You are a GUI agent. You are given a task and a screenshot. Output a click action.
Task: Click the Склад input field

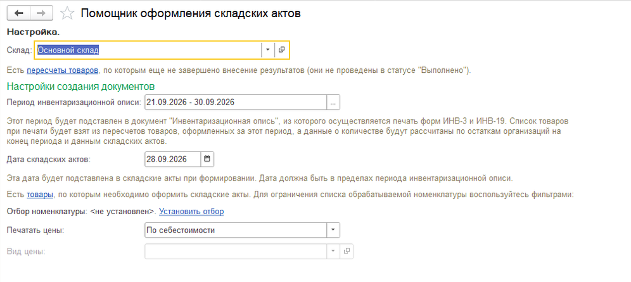(148, 50)
